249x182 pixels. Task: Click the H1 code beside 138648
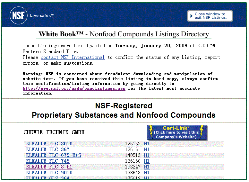coord(147,172)
